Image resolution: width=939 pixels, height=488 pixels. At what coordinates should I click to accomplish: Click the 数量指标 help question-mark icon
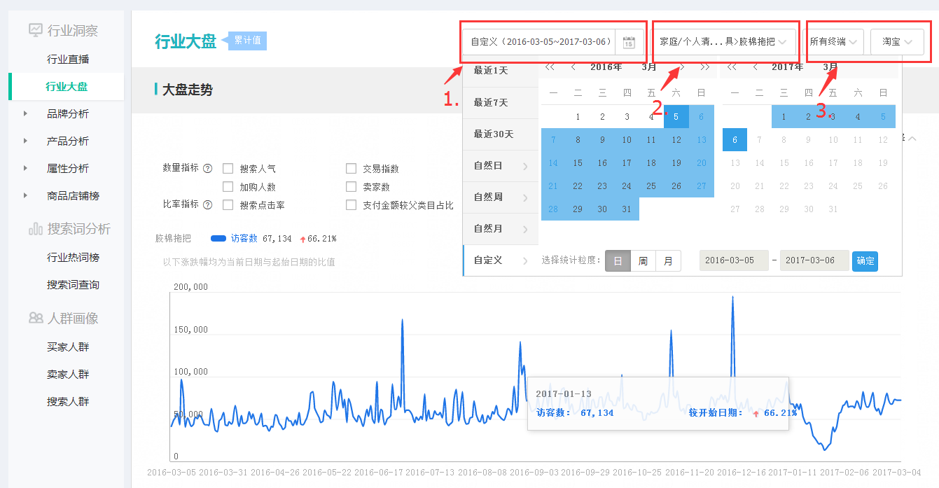click(207, 169)
